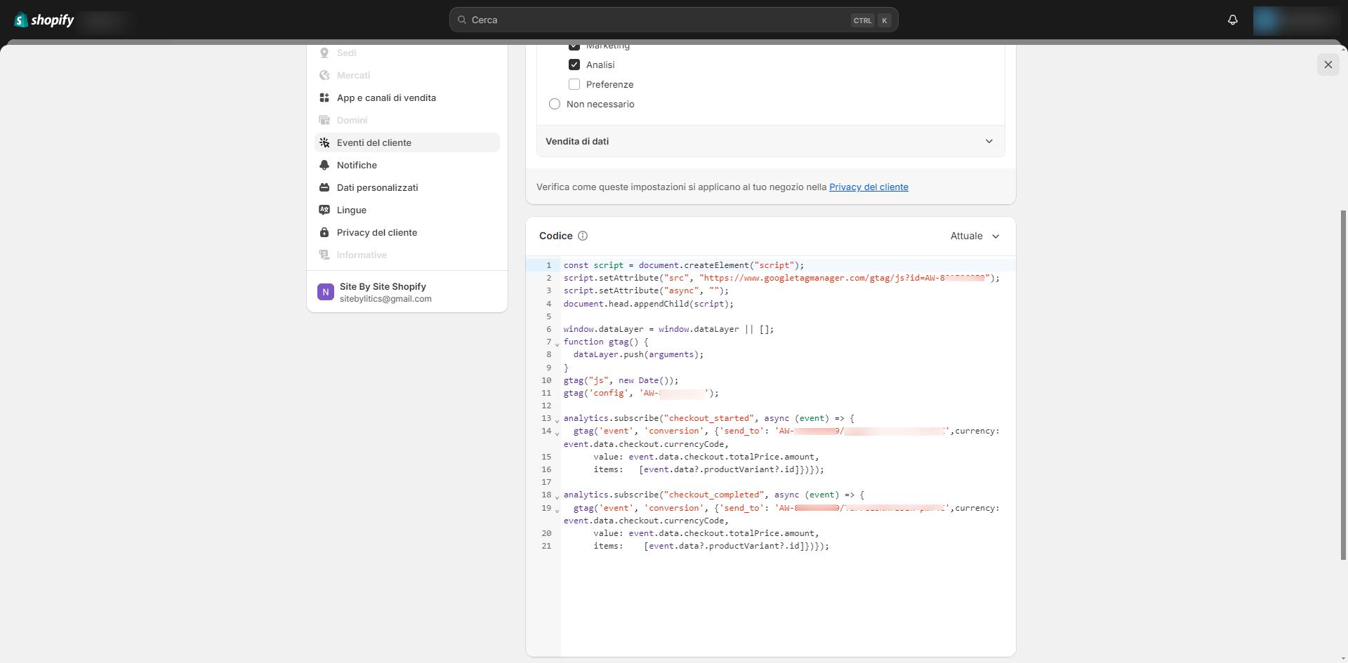
Task: Uncheck the Analisi checkbox
Action: (x=574, y=65)
